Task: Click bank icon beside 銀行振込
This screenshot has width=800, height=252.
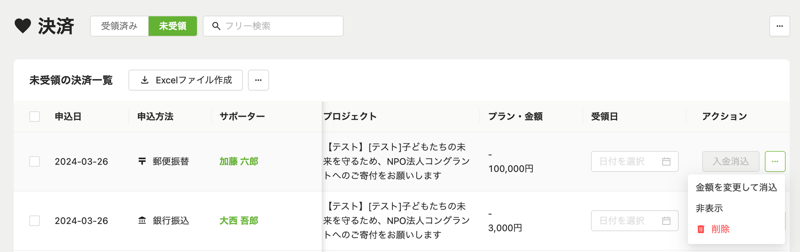Action: click(x=142, y=220)
